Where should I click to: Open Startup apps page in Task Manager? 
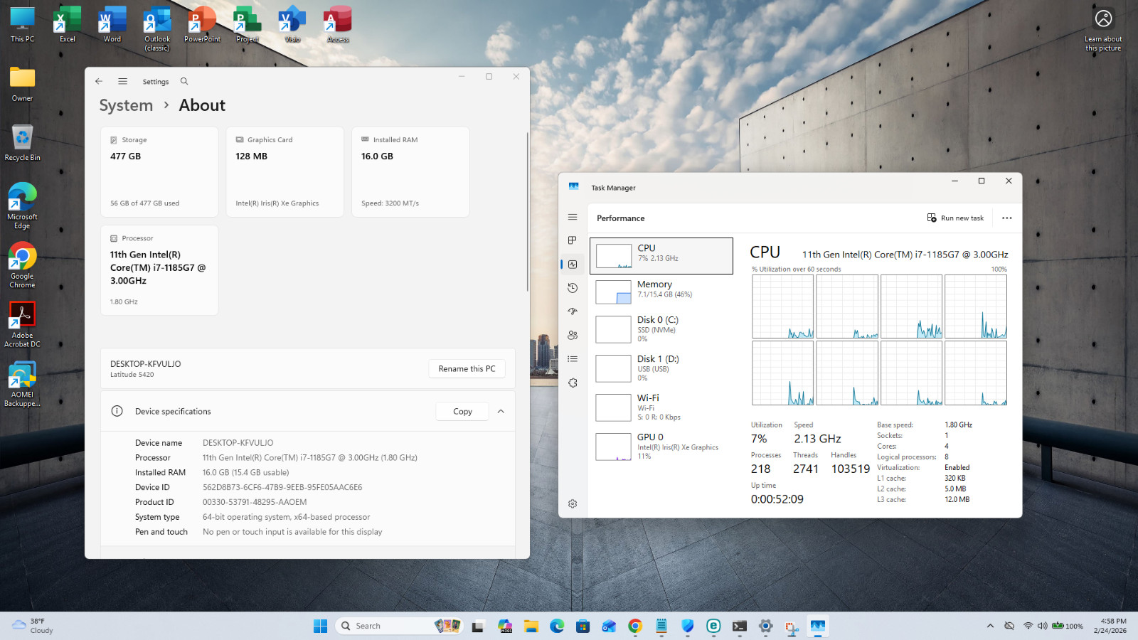pos(573,311)
